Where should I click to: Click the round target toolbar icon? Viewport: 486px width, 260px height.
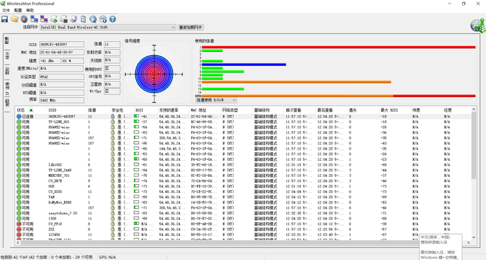click(24, 19)
